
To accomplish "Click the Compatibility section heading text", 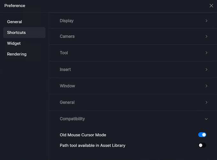I will pos(72,119).
